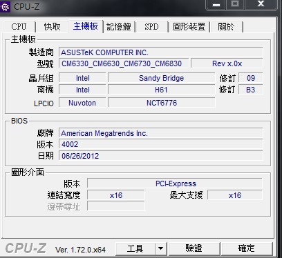Click the Ver. 1.72.0.x64 version text
Screen dimensions: 282x258
tap(80, 250)
